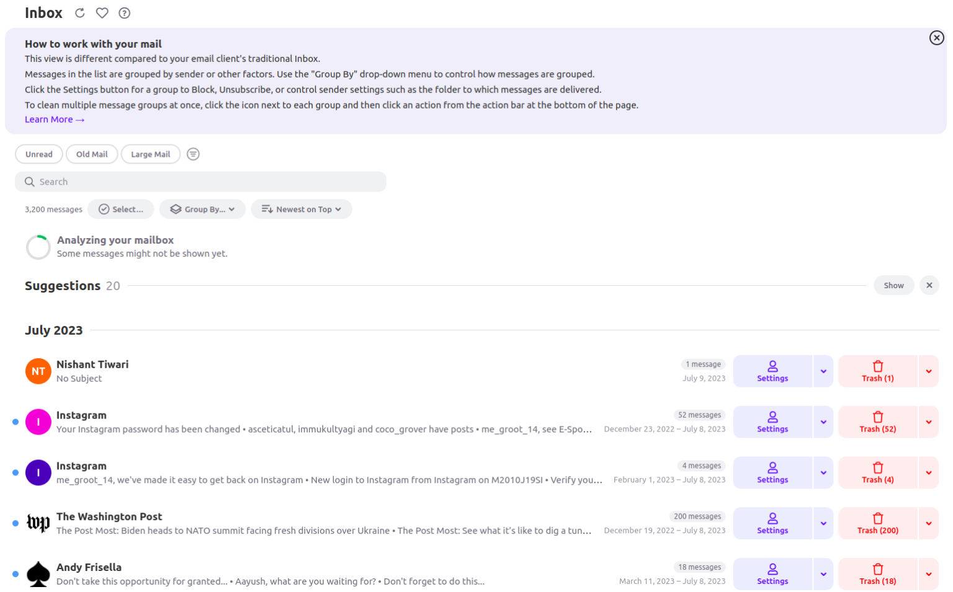The height and width of the screenshot is (592, 953).
Task: Click the "July 2023" section heading
Action: tap(54, 330)
